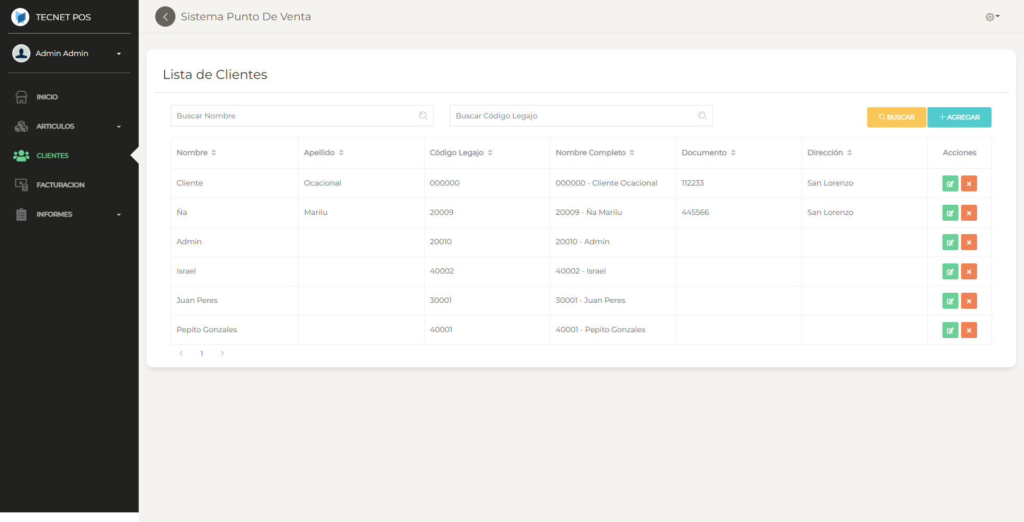Select page 1 in the pagination
1024x522 pixels.
pos(202,353)
